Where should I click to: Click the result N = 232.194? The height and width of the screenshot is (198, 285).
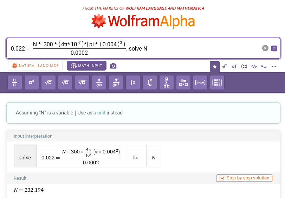pos(29,190)
